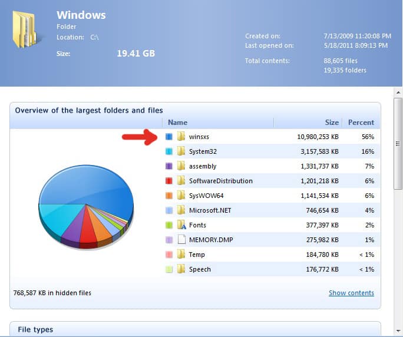
Task: Click the Fonts folder icon
Action: coord(181,225)
